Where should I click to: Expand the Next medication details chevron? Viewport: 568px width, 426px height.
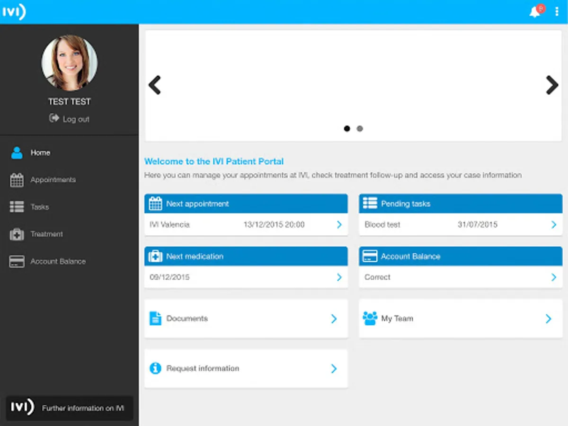[339, 277]
